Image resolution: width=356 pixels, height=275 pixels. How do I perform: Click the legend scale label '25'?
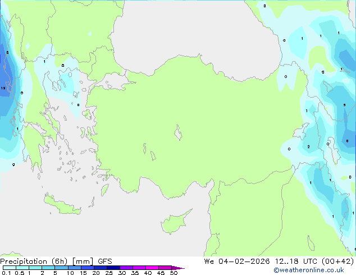pos(109,273)
